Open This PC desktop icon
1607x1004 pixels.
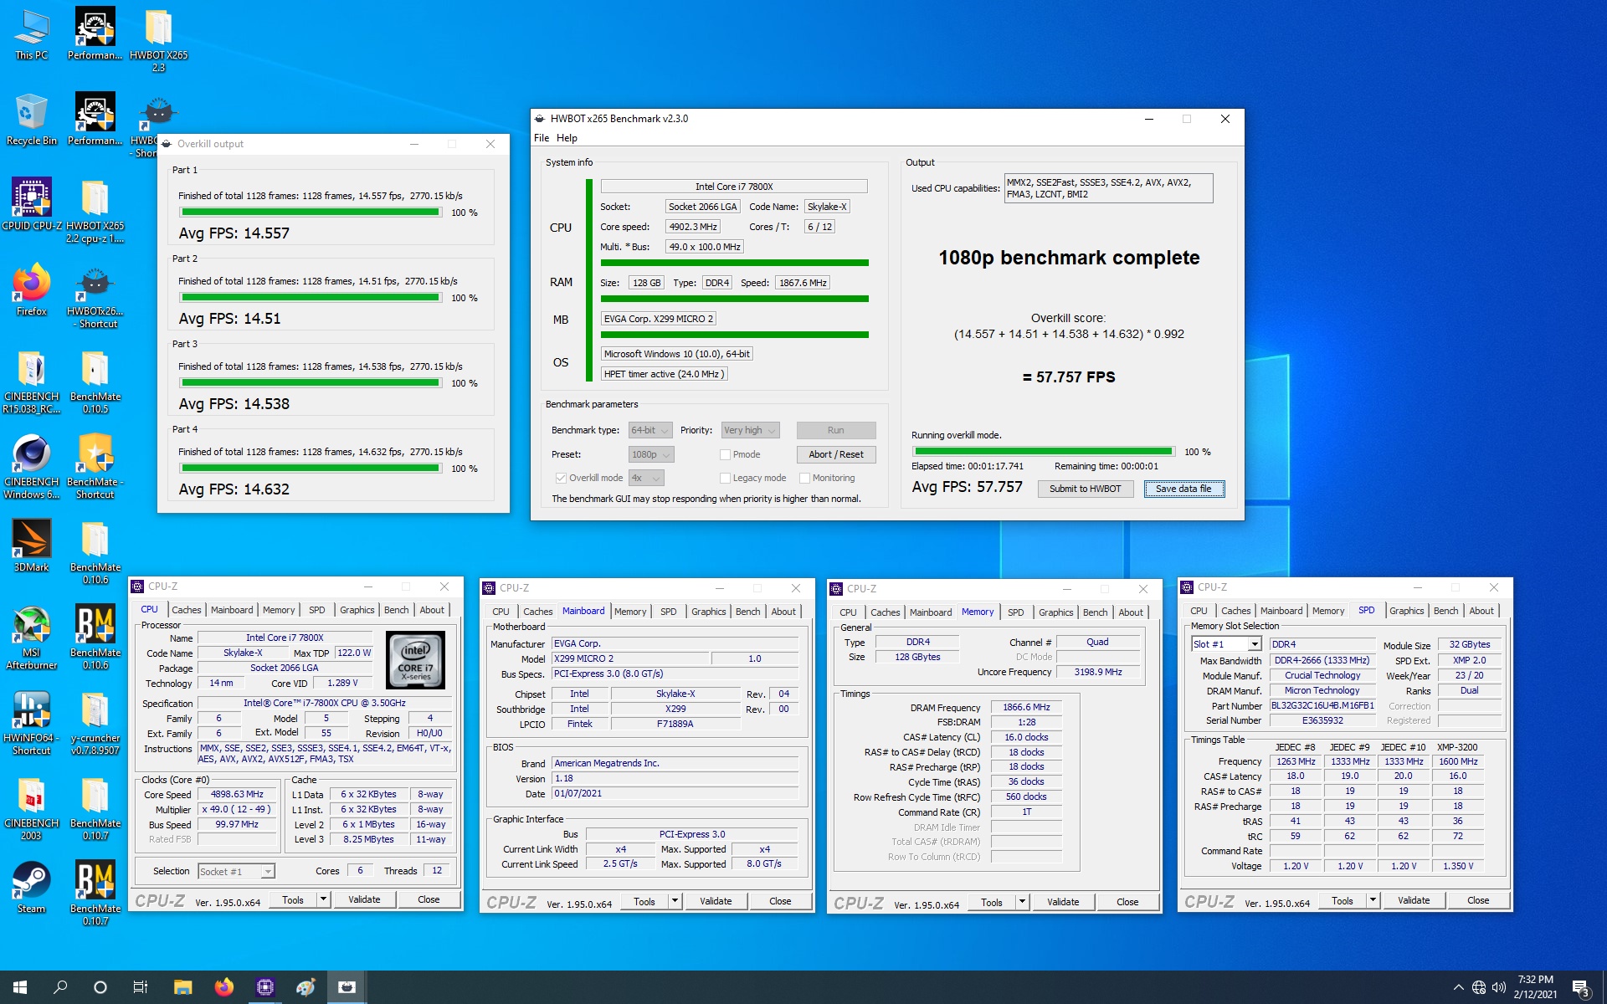click(32, 35)
